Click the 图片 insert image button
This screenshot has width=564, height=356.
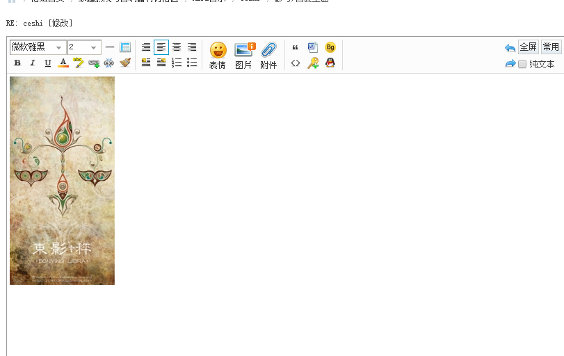pos(244,56)
